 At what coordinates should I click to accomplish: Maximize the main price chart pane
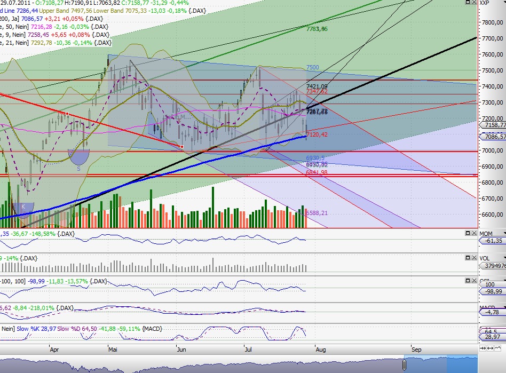468,2
